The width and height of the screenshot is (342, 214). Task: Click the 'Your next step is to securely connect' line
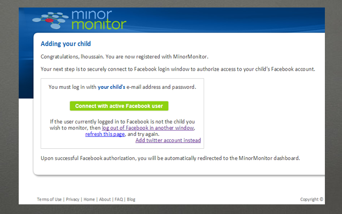click(178, 69)
